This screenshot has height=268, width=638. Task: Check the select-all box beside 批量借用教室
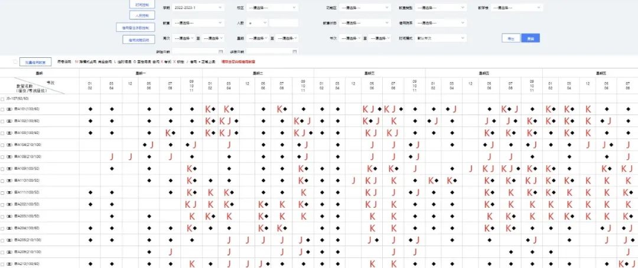click(x=15, y=61)
